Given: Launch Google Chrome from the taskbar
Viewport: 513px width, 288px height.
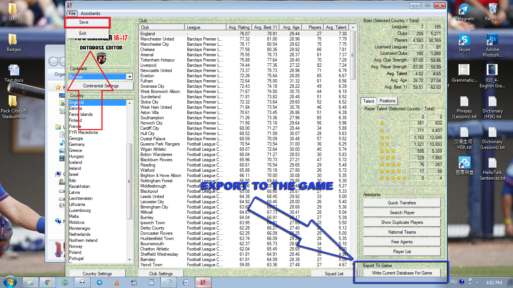Looking at the screenshot, I should [48, 282].
